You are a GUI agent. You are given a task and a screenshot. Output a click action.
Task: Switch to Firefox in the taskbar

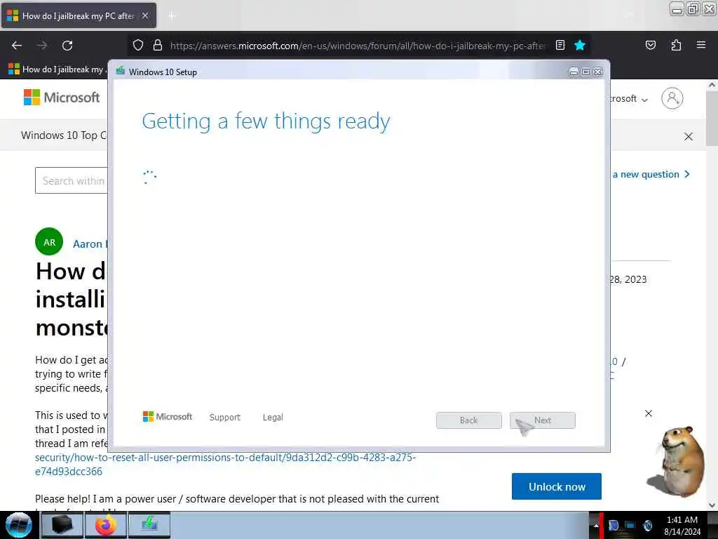105,525
